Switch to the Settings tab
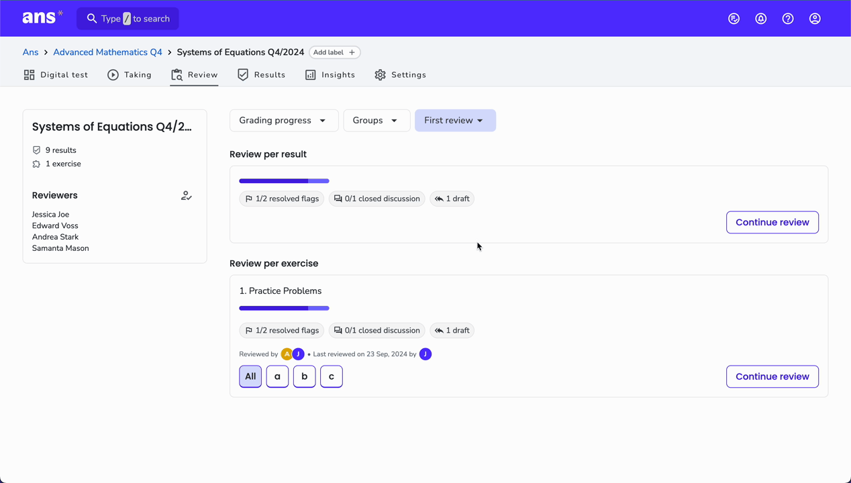Screen dimensions: 851x483 click(400, 75)
